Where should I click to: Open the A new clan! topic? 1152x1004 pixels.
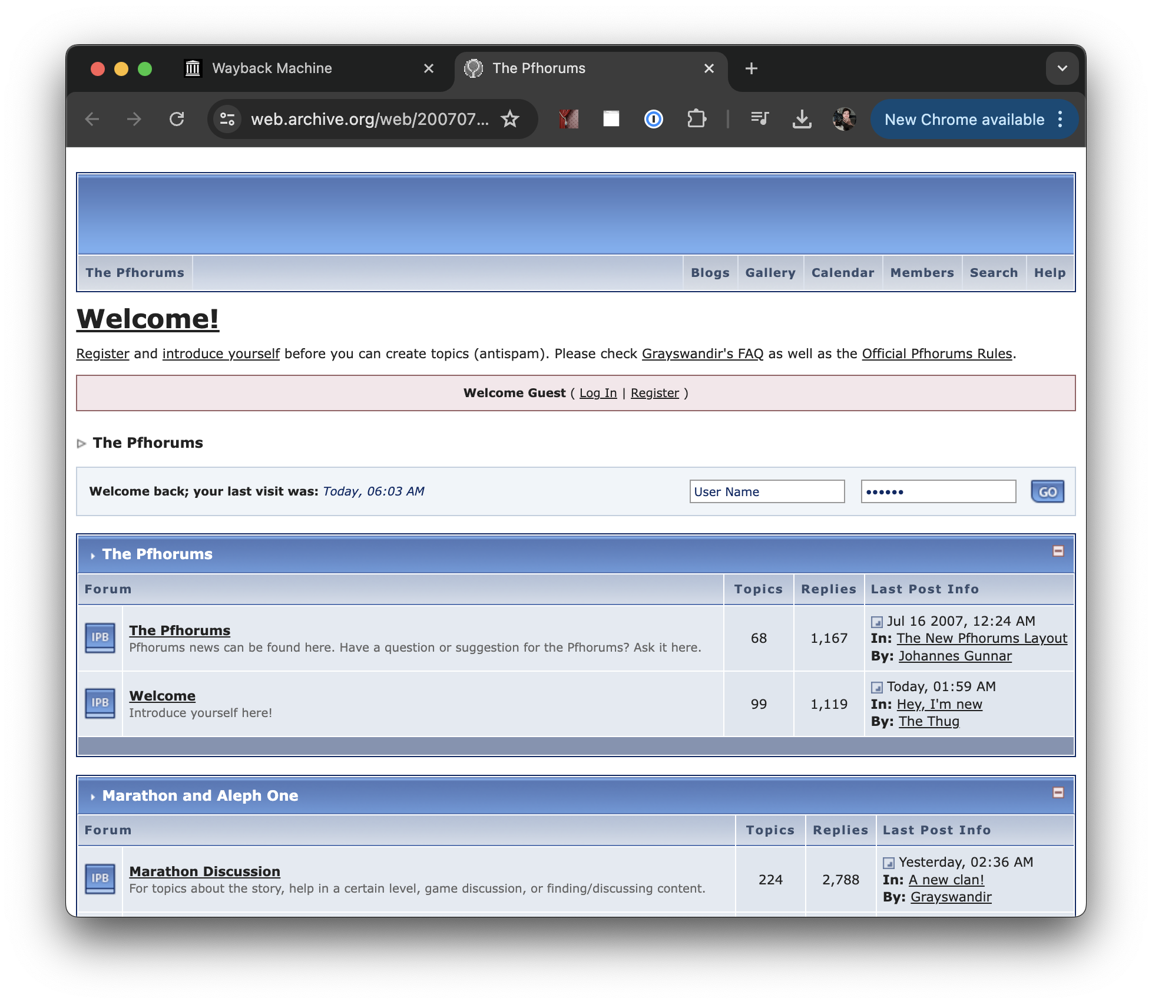pos(946,880)
